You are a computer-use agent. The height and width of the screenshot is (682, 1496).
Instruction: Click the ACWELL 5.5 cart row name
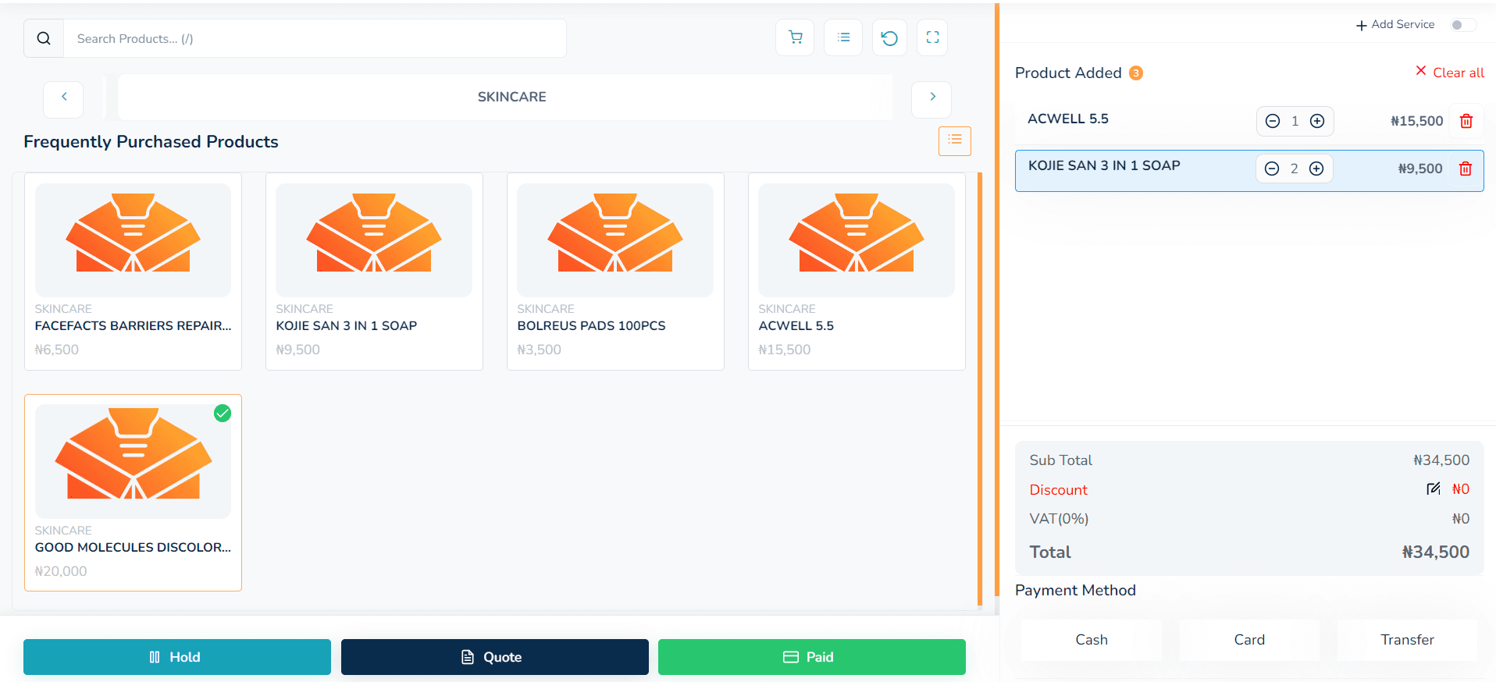pyautogui.click(x=1068, y=119)
